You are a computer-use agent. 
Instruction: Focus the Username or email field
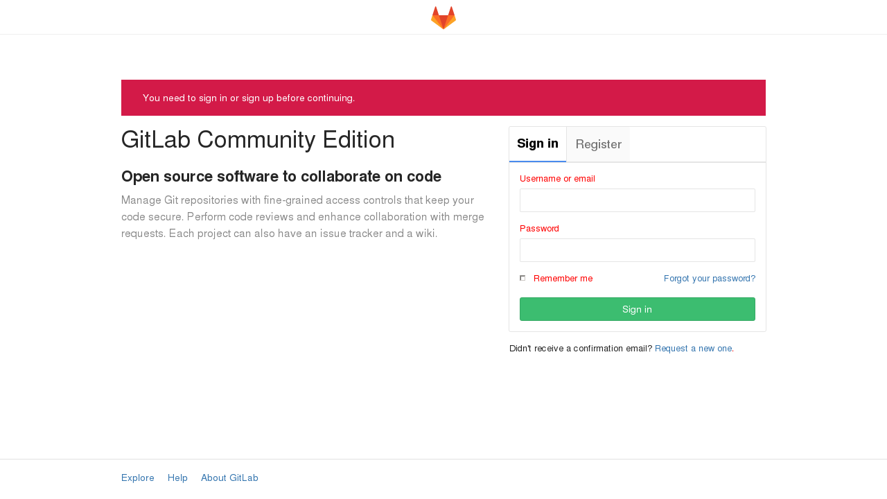coord(638,200)
